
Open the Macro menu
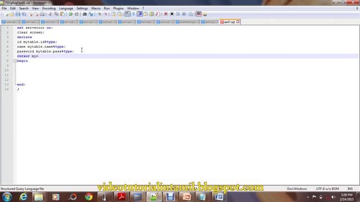96,8
